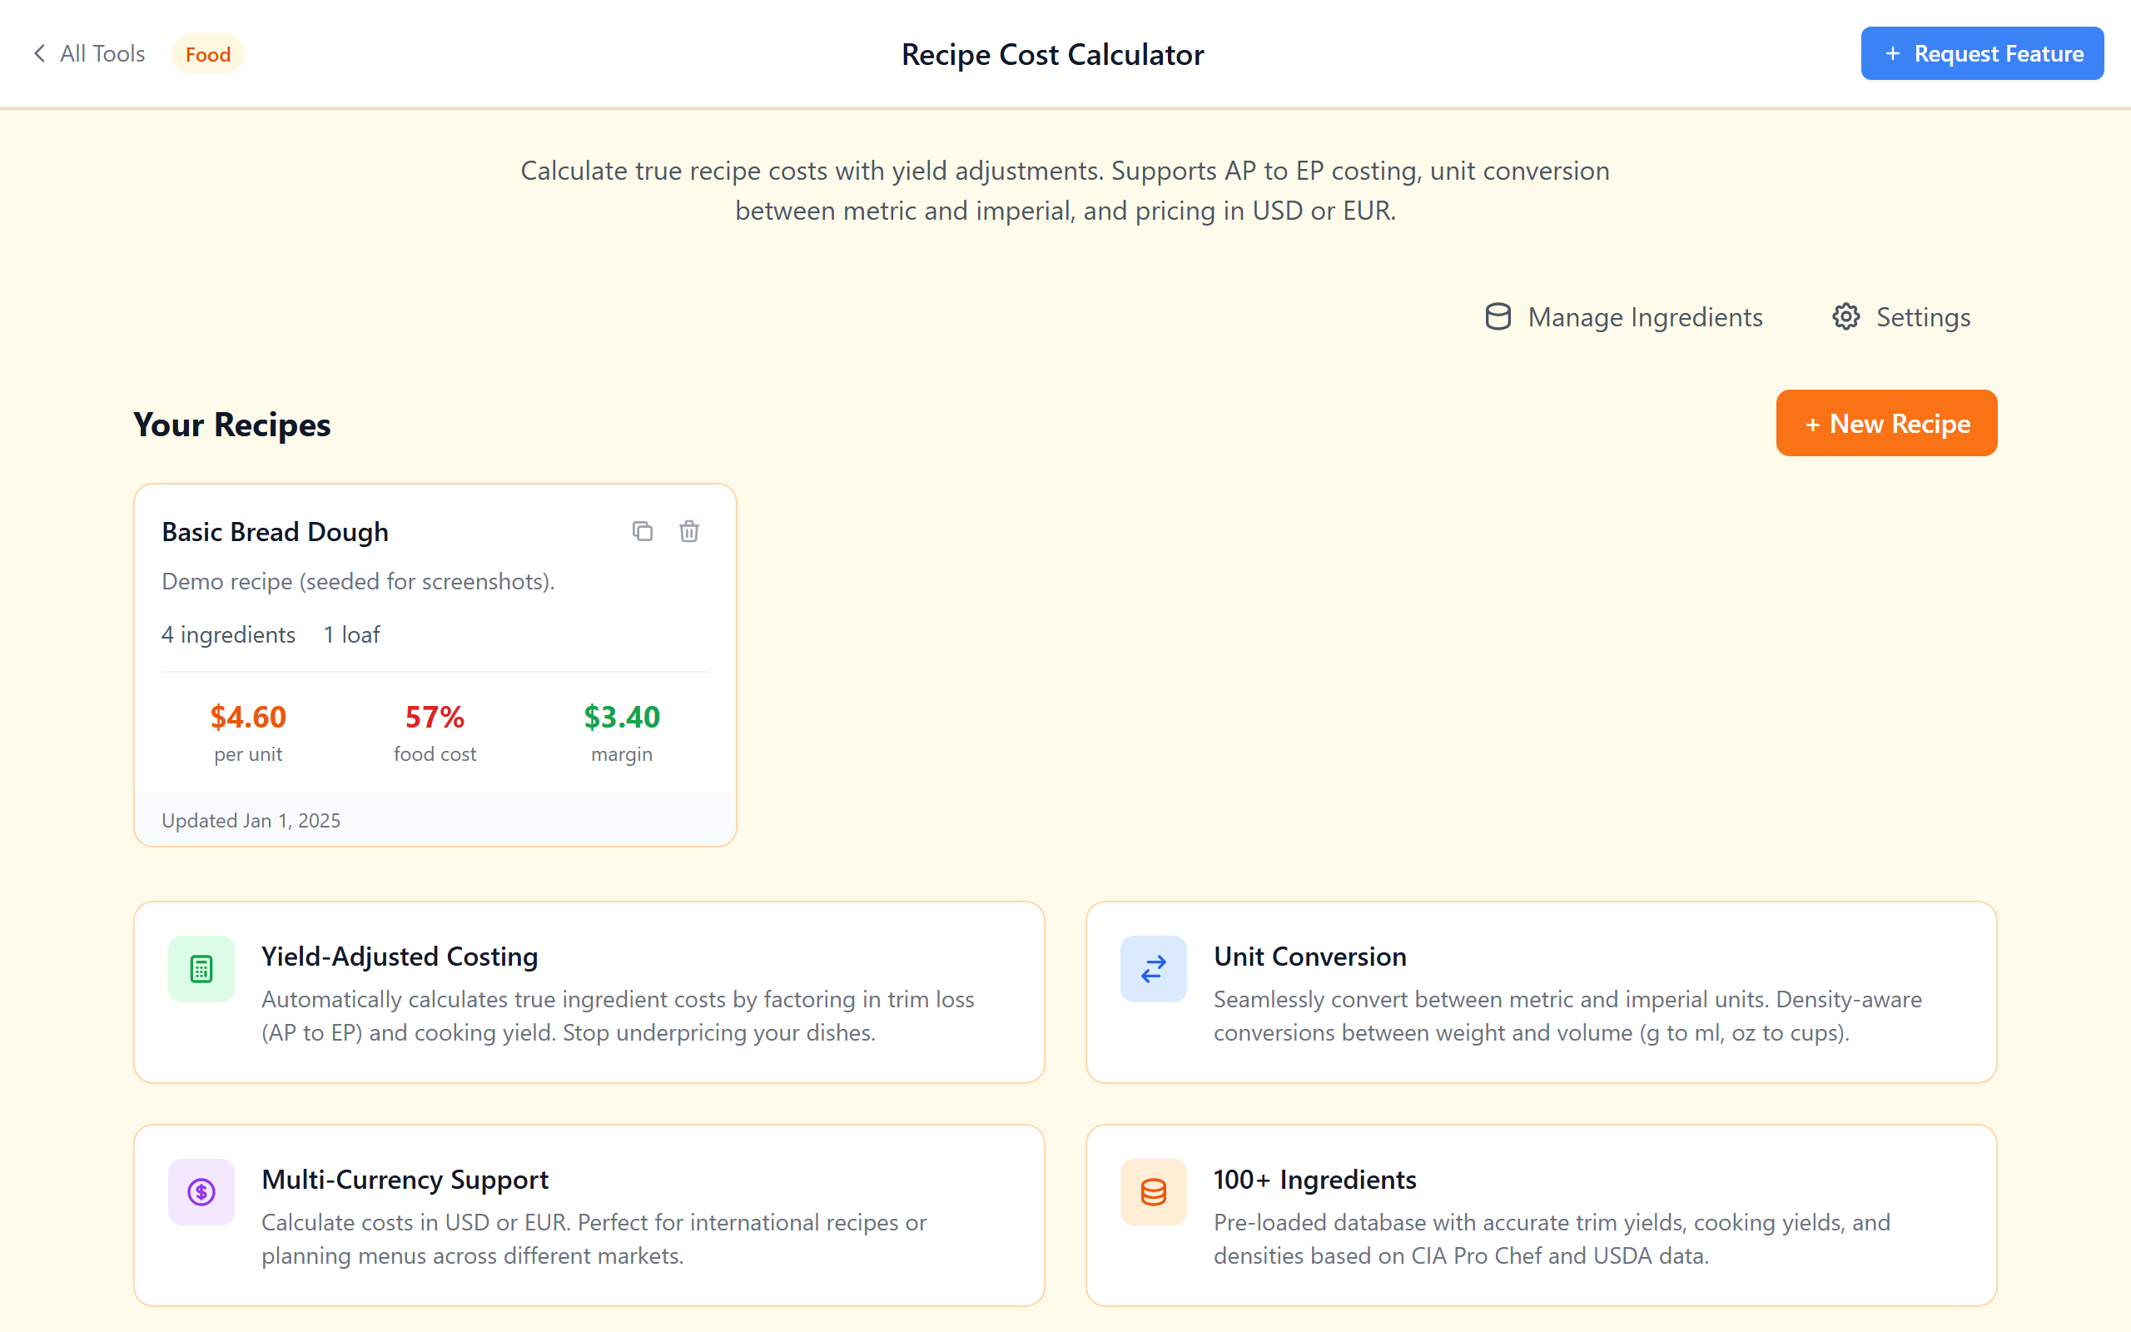Click the 57% food cost statistic
The image size is (2131, 1332).
[435, 717]
